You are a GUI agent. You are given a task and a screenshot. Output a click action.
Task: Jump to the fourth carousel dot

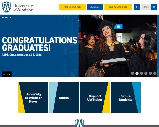coord(146,73)
